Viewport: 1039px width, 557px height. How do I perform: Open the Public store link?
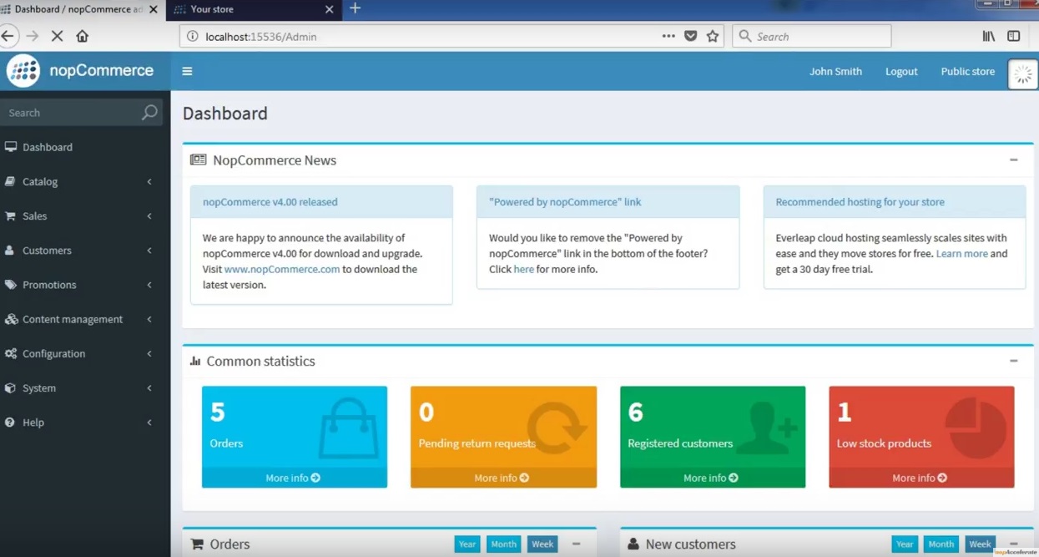coord(967,71)
